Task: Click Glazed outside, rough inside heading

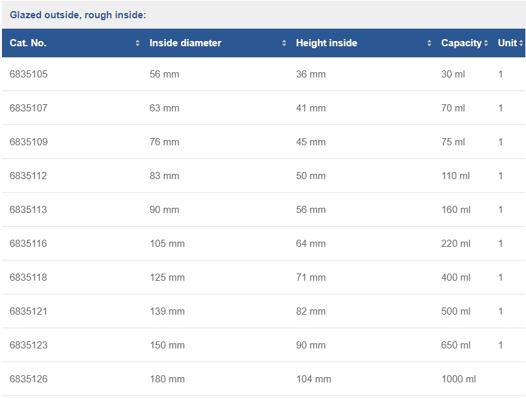Action: [x=78, y=15]
